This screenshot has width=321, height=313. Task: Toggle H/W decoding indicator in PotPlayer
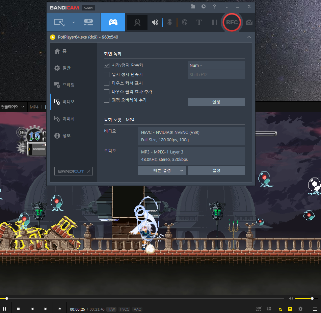pyautogui.click(x=111, y=309)
